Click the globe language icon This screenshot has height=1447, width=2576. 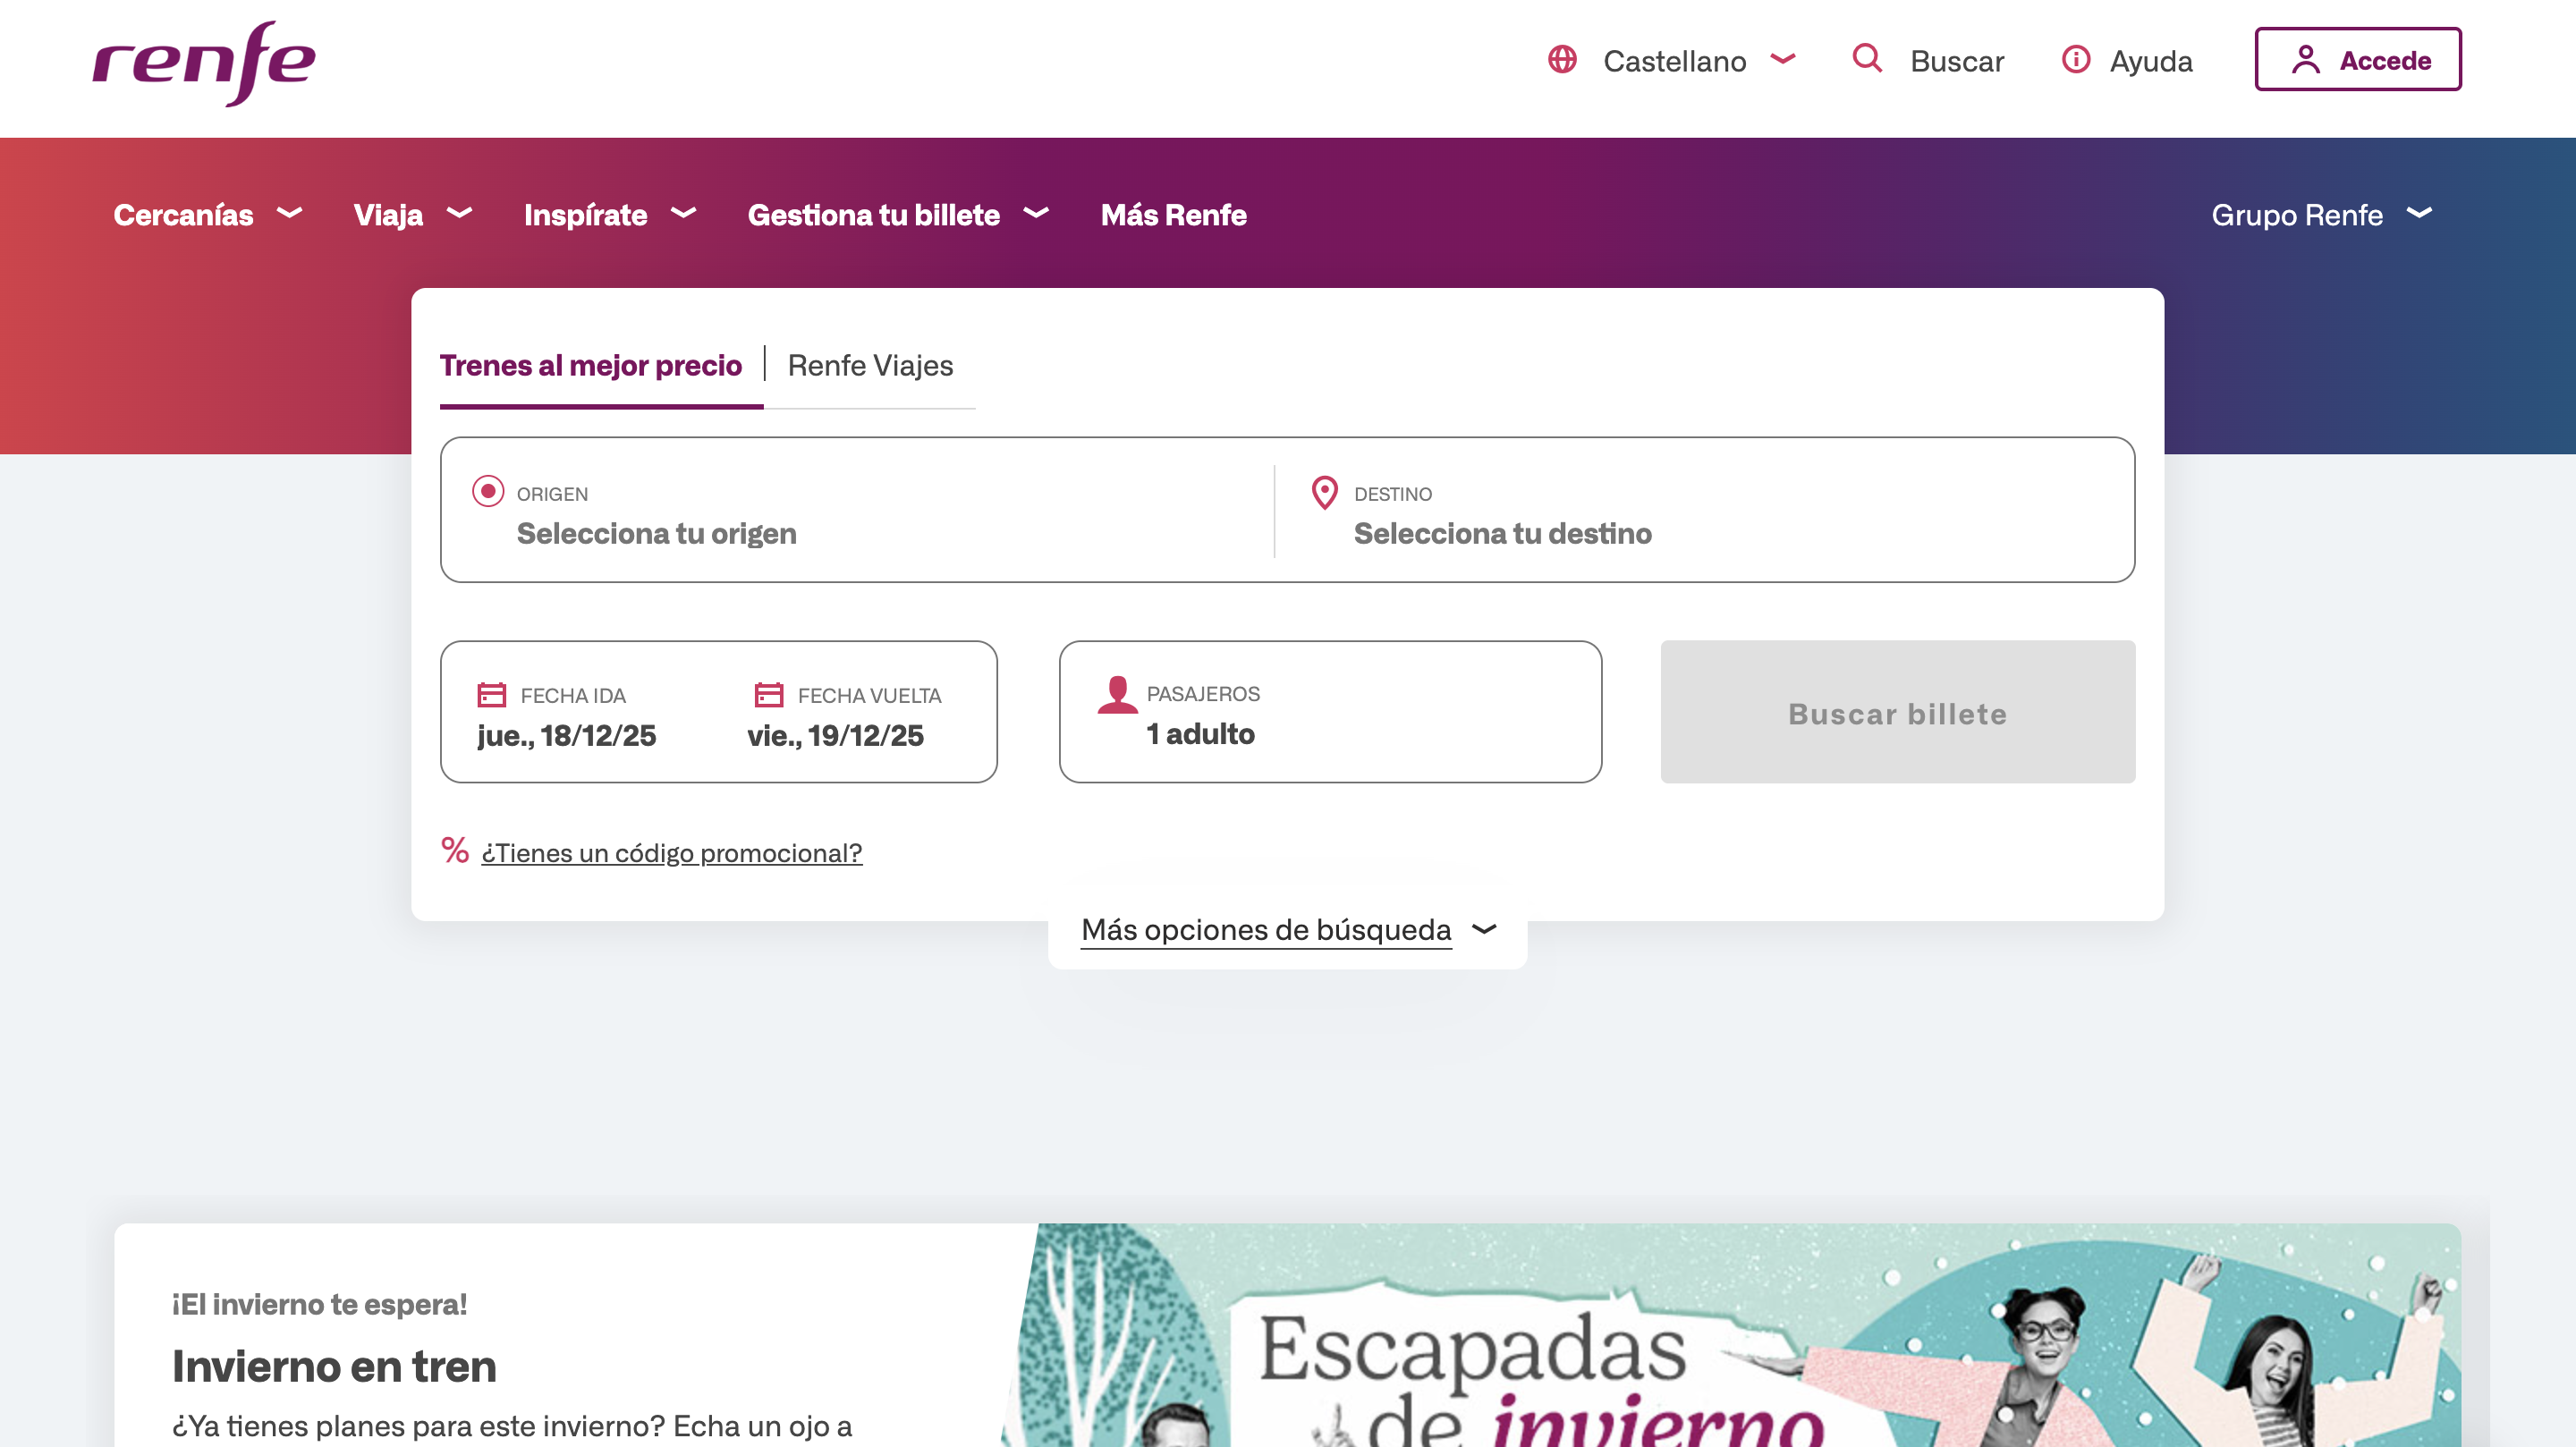coord(1562,60)
